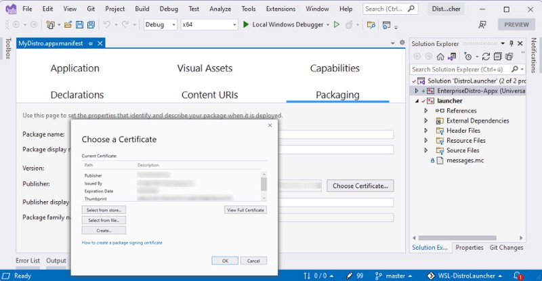Pin the Solution Explorer panel
542x281 pixels.
(x=512, y=43)
